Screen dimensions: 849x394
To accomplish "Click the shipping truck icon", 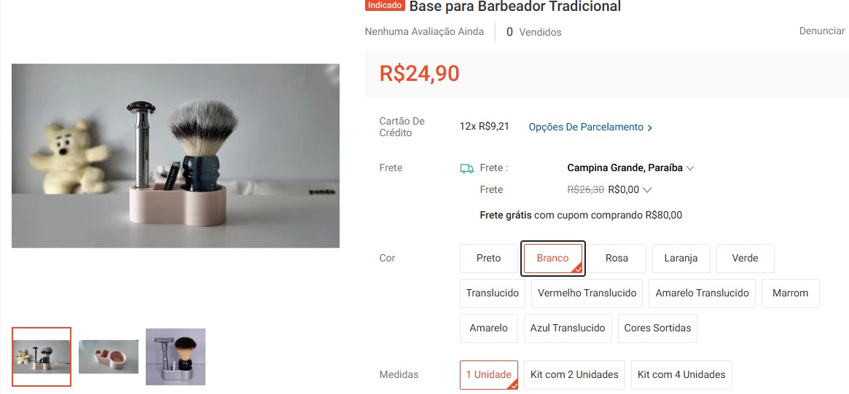I will 466,168.
